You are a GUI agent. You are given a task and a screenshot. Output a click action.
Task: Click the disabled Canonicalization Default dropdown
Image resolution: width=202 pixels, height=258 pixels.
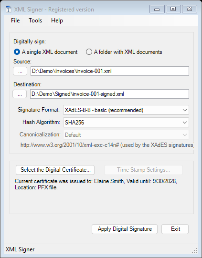pos(126,135)
